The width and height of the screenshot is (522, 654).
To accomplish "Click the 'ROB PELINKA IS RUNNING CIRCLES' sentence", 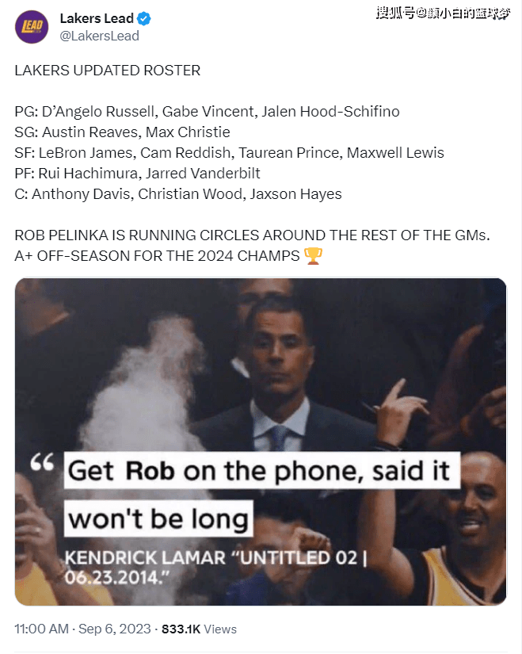I will point(252,235).
